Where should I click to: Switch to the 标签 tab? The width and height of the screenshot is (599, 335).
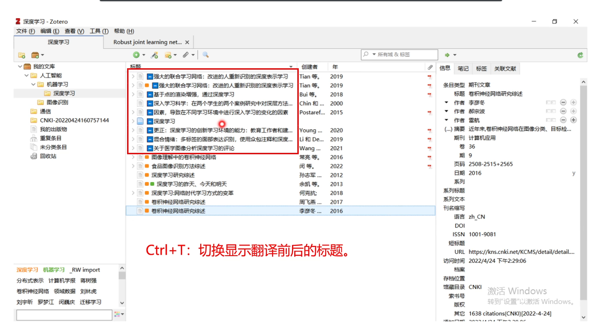click(482, 68)
